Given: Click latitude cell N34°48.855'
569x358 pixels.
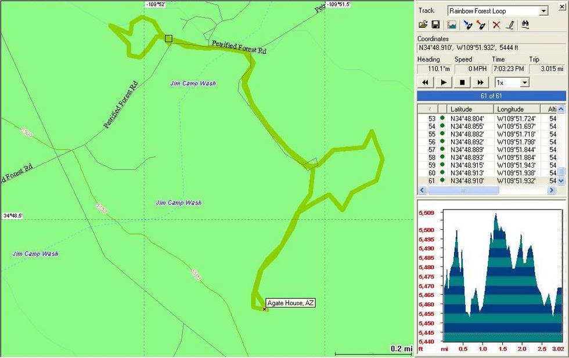Looking at the screenshot, I should coord(467,126).
